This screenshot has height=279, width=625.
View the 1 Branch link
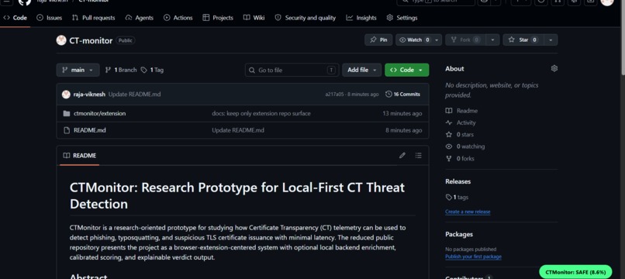coord(121,70)
